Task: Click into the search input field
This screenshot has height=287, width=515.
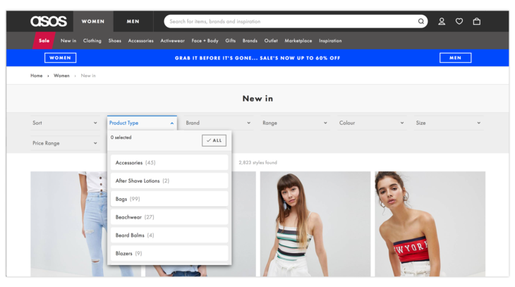Action: coord(289,21)
